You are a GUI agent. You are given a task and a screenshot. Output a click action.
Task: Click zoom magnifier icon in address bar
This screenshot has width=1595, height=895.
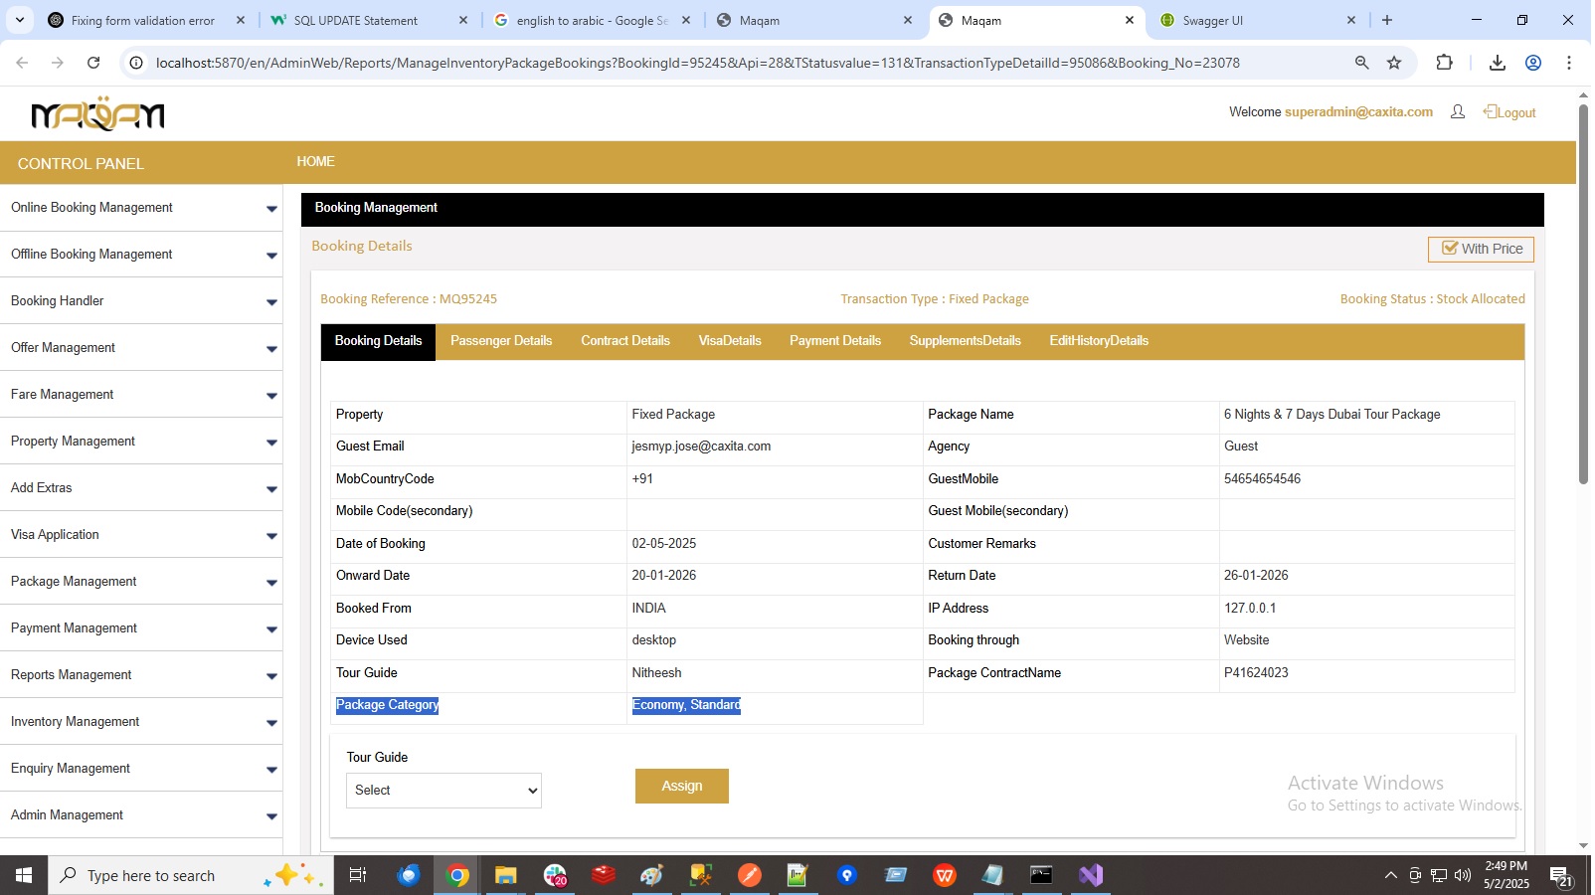1361,63
